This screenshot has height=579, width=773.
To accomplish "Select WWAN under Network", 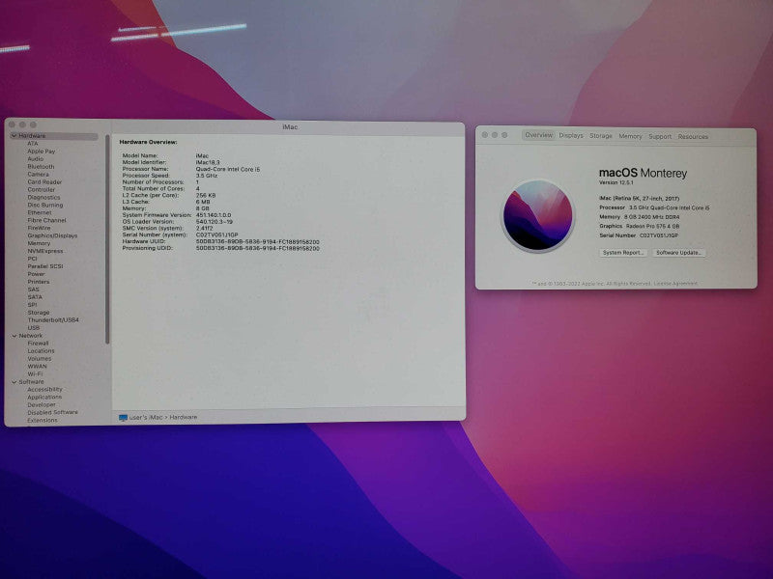I will [37, 367].
